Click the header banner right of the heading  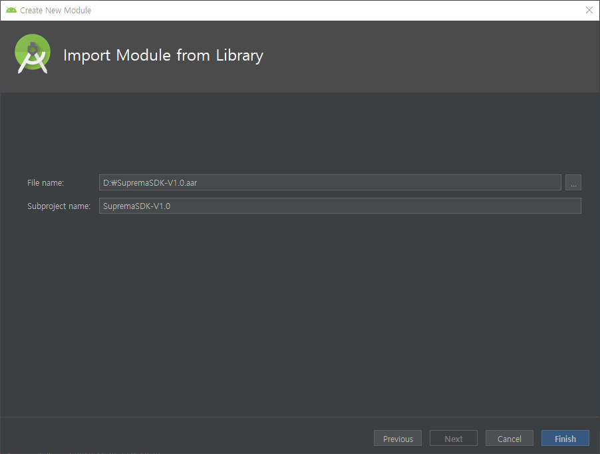432,57
